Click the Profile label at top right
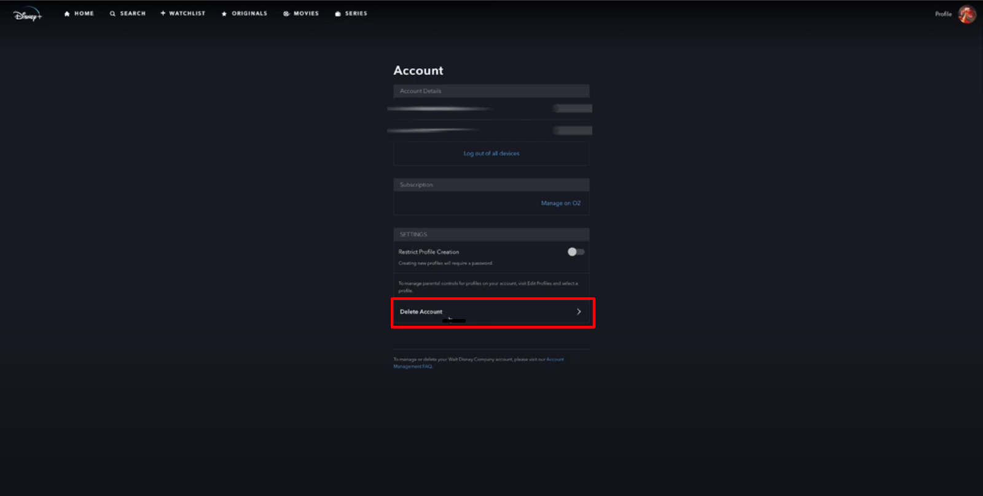This screenshot has width=983, height=496. 943,14
